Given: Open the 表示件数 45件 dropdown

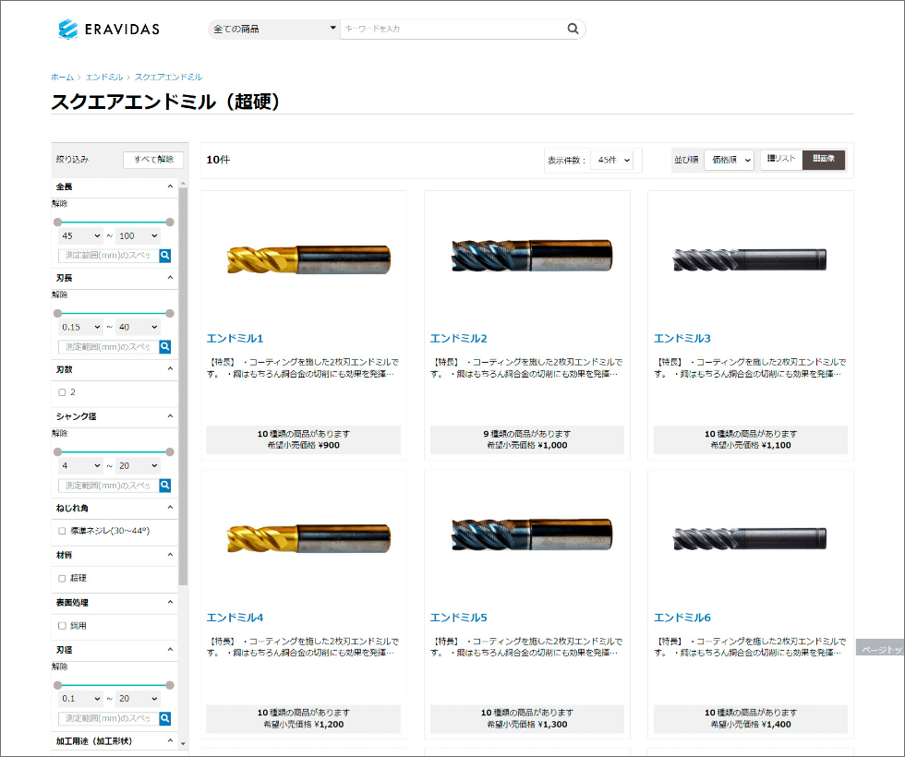Looking at the screenshot, I should [x=611, y=160].
